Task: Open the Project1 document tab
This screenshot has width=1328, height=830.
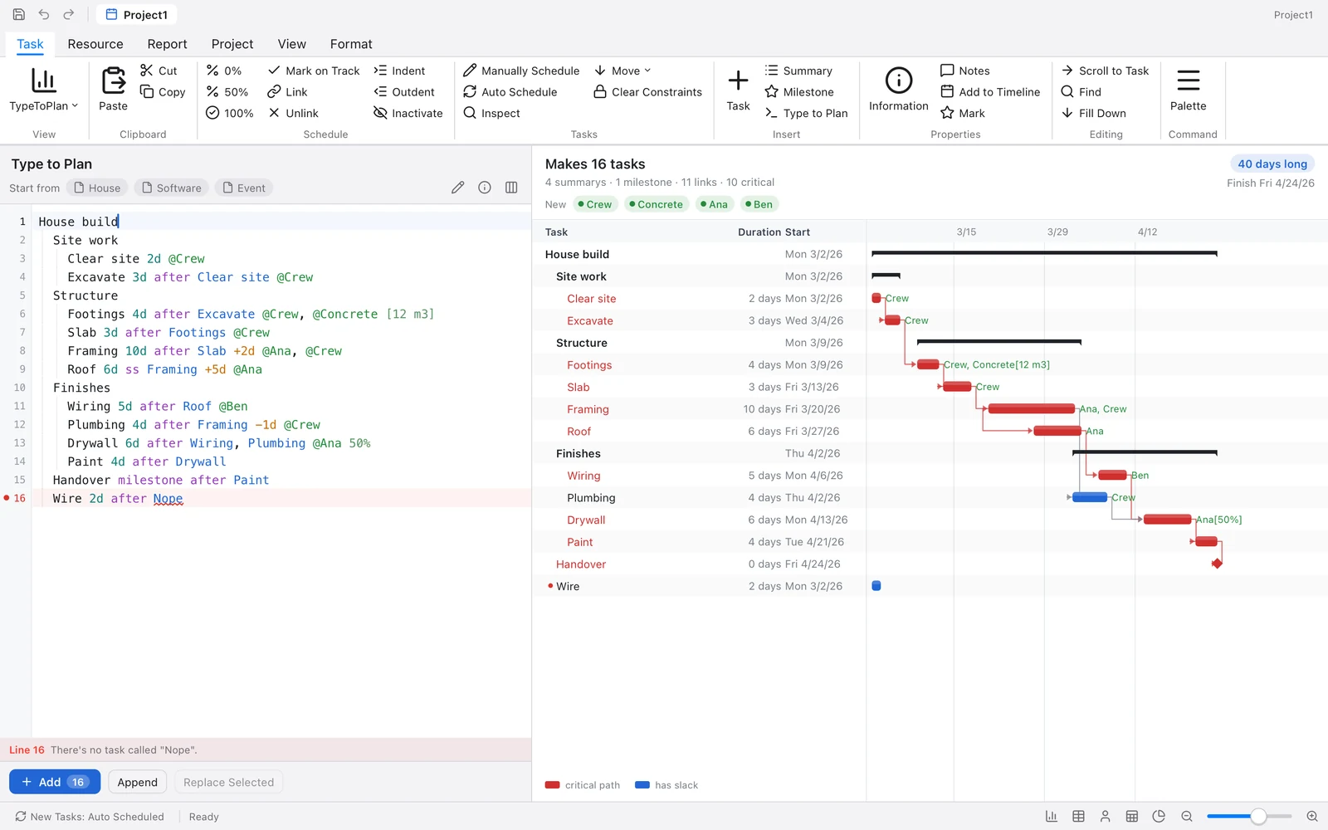Action: tap(137, 15)
